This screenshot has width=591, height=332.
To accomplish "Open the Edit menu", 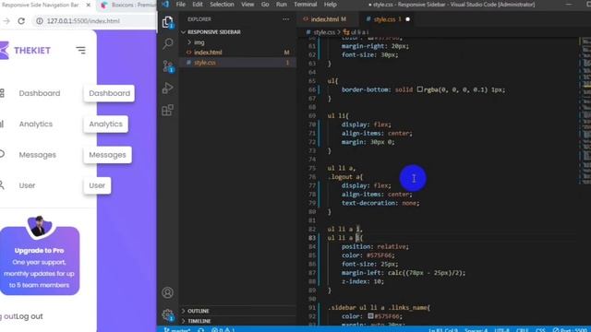I will [198, 5].
